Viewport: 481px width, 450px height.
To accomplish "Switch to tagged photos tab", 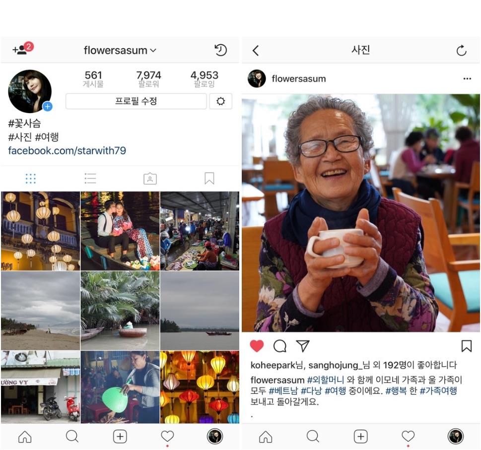I will [150, 179].
